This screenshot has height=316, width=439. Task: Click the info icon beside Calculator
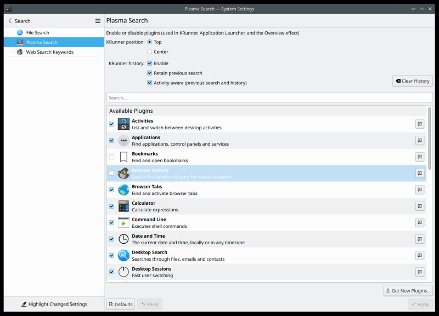point(420,206)
